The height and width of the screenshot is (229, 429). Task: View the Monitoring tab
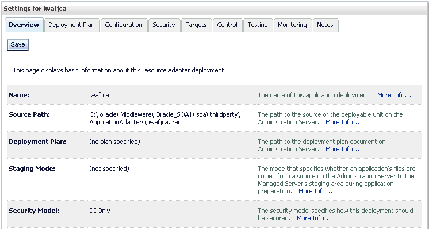click(293, 25)
